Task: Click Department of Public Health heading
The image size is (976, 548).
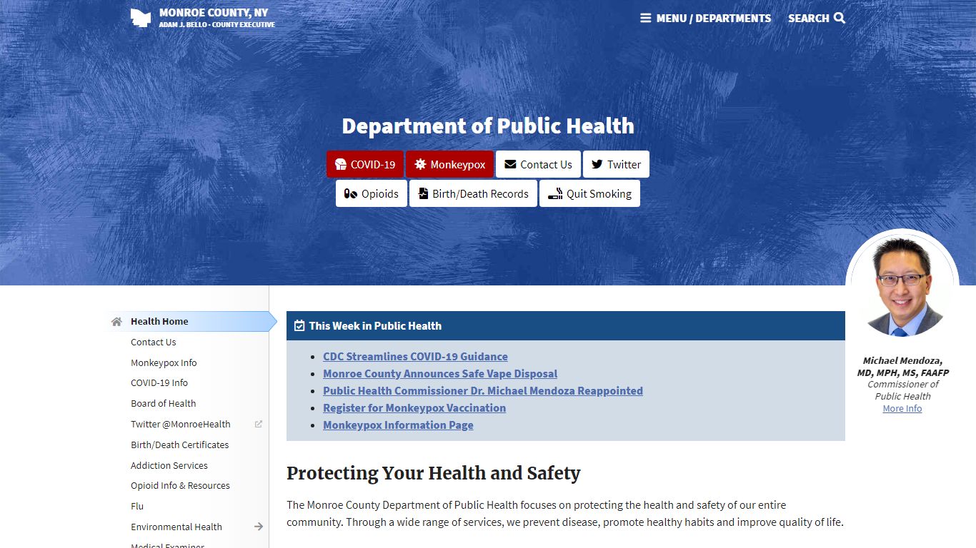Action: 488,126
